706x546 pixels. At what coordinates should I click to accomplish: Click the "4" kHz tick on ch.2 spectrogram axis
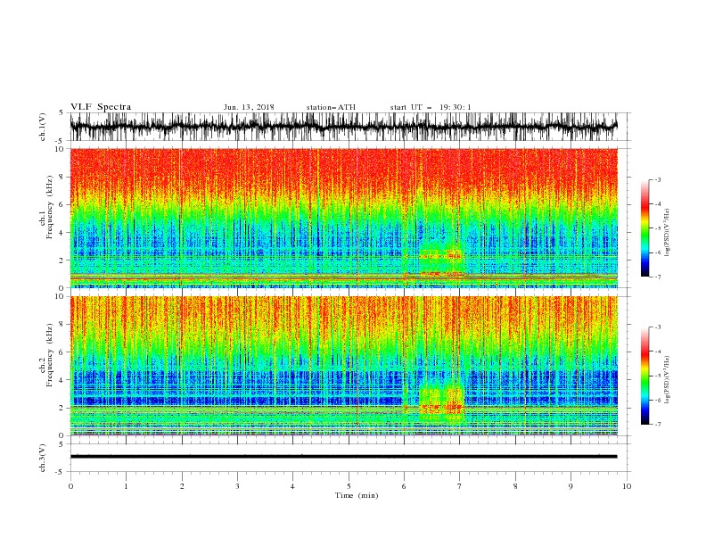[62, 380]
